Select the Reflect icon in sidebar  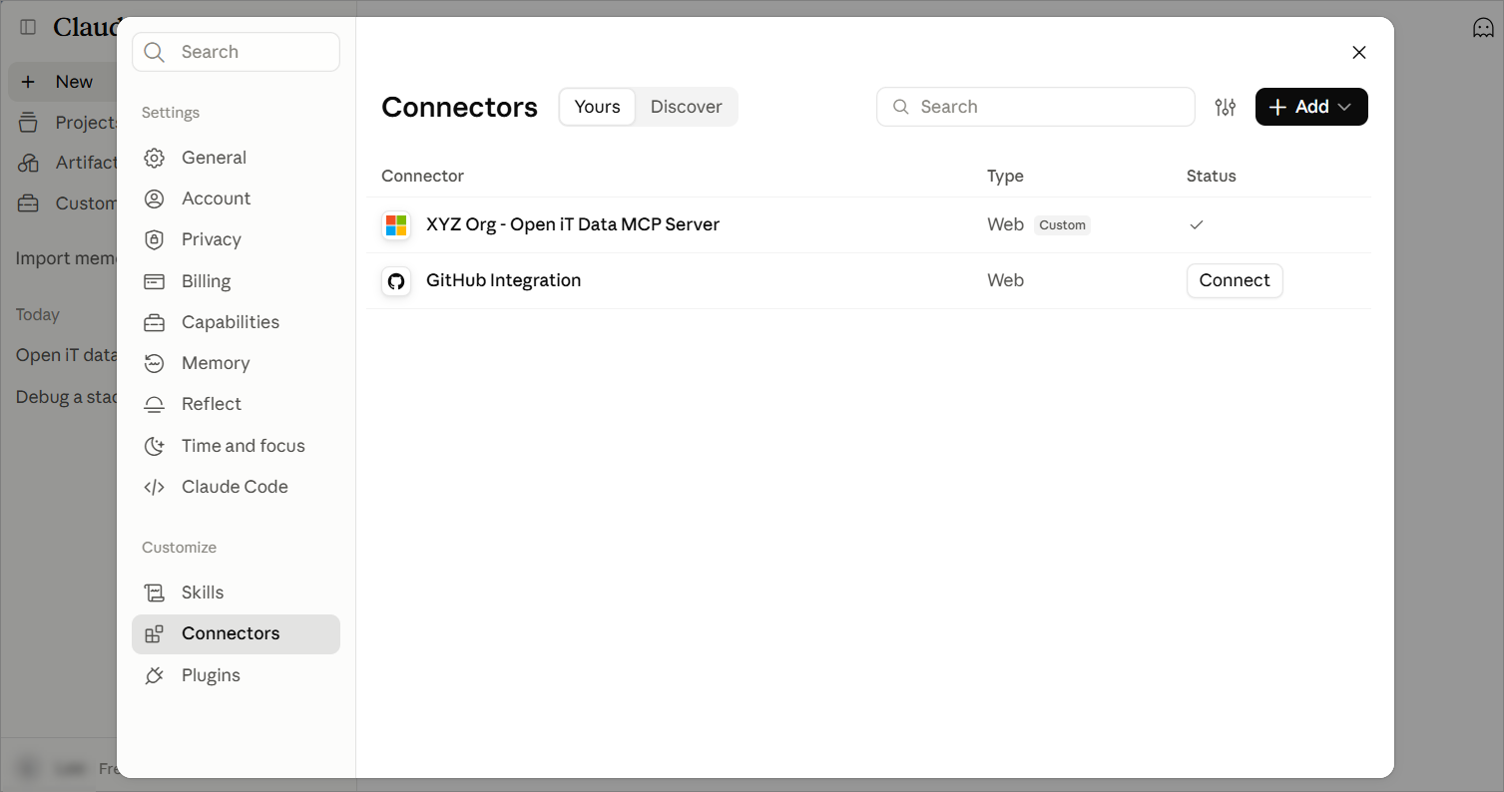(x=154, y=404)
